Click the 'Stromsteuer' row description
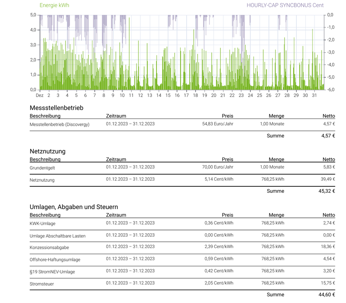The image size is (346, 303). click(x=42, y=284)
